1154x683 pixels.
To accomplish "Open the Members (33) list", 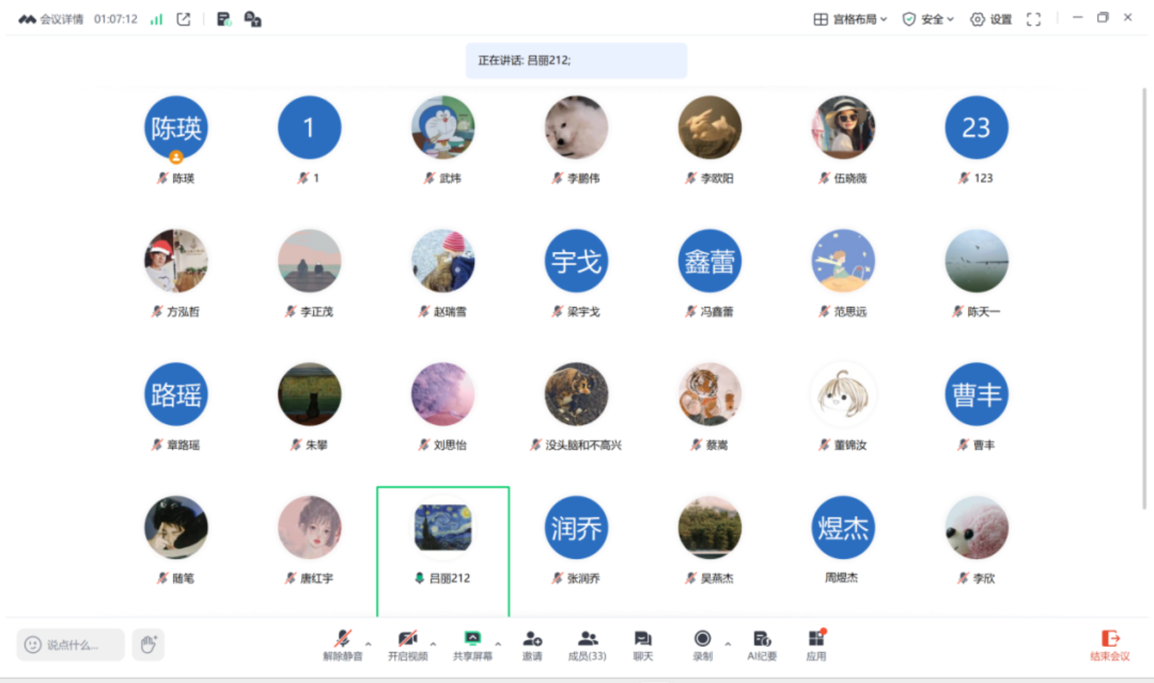I will pos(587,645).
